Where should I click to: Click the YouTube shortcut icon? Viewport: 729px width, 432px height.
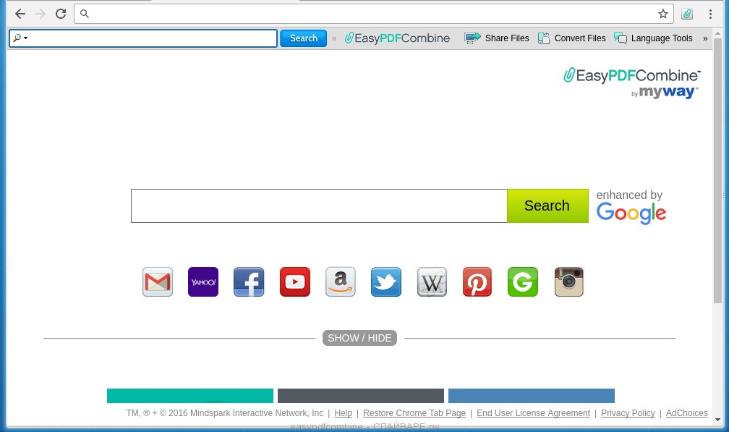point(294,282)
